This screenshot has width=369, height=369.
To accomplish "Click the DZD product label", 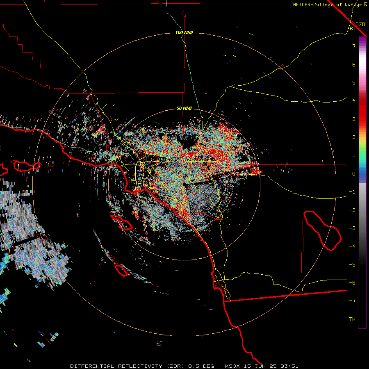I will click(360, 25).
